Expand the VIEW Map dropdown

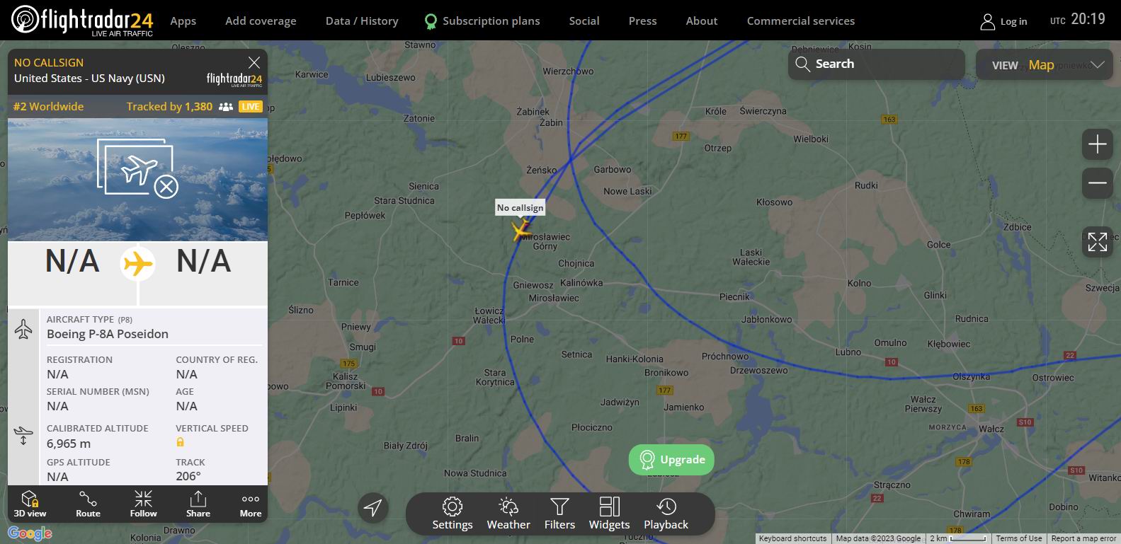point(1045,64)
